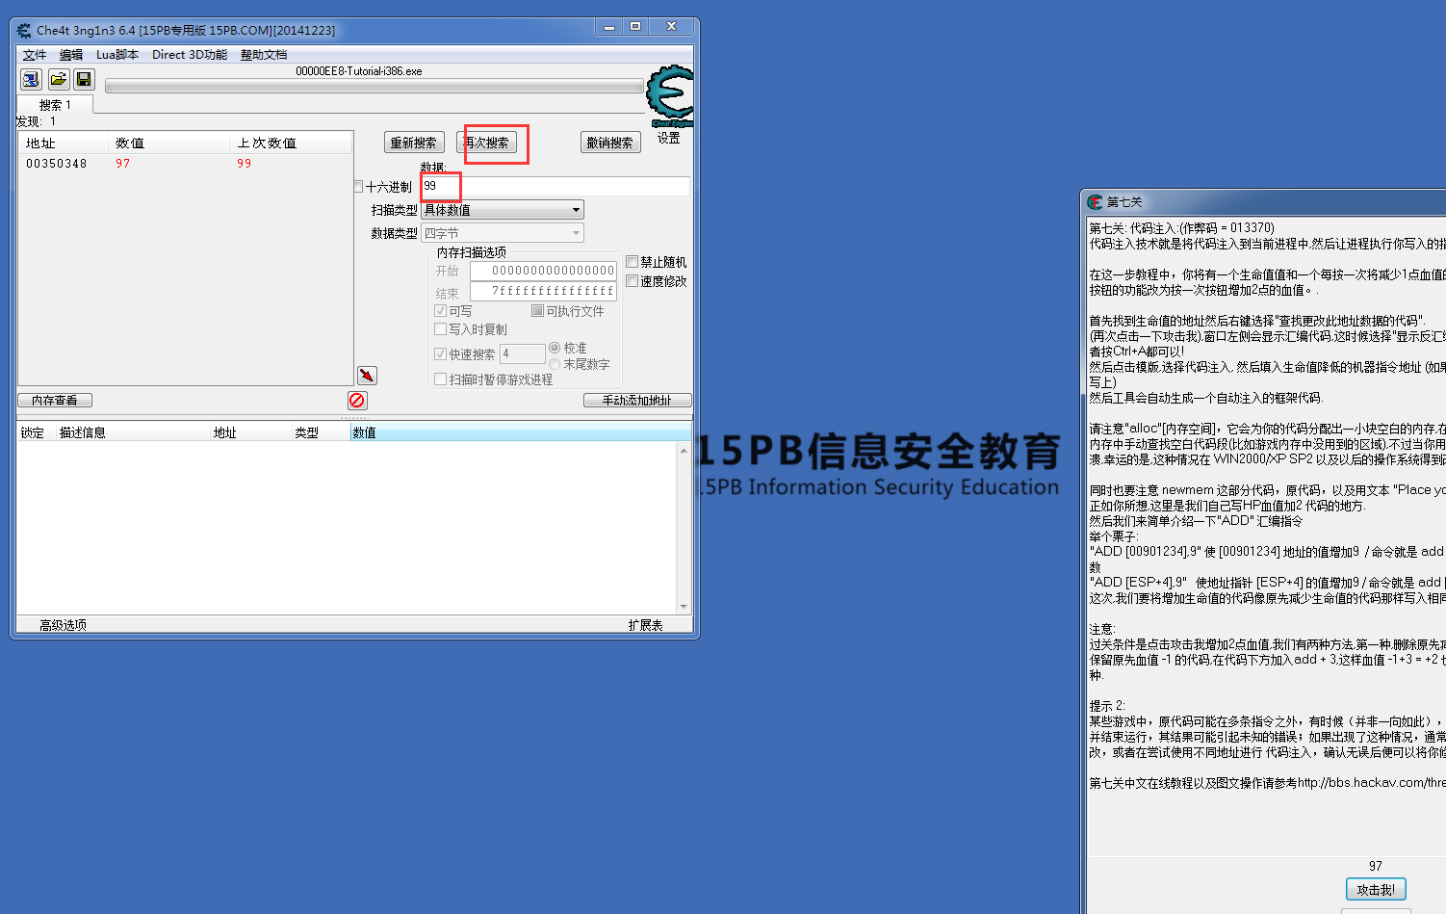Viewport: 1446px width, 914px height.
Task: Click the address list scroll down arrow
Action: point(684,607)
